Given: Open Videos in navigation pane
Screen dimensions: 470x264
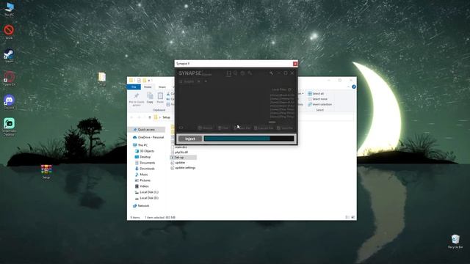Looking at the screenshot, I should pos(142,186).
